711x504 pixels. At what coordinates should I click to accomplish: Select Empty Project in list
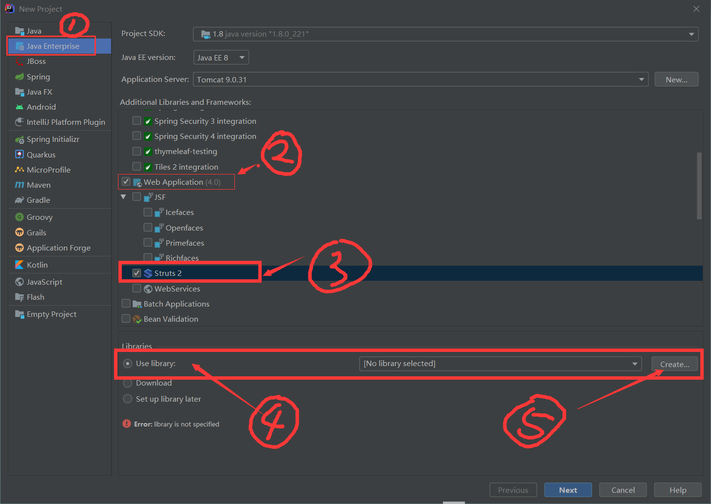click(x=59, y=314)
